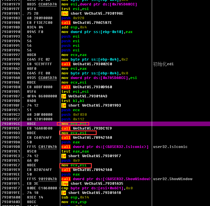The image size is (210, 206).
Task: Click the 'push 0xF030' instruction
Action: [x=74, y=115]
